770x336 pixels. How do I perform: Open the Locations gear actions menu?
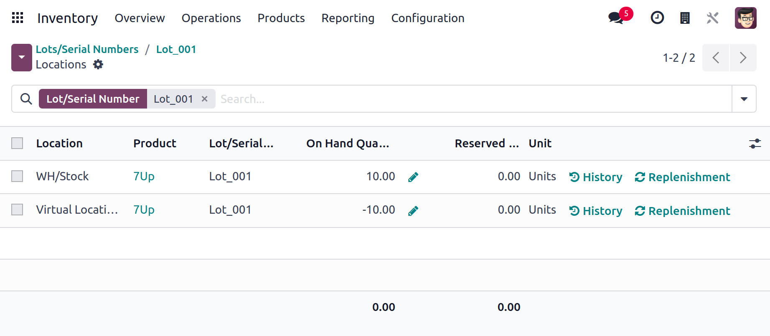(x=98, y=64)
